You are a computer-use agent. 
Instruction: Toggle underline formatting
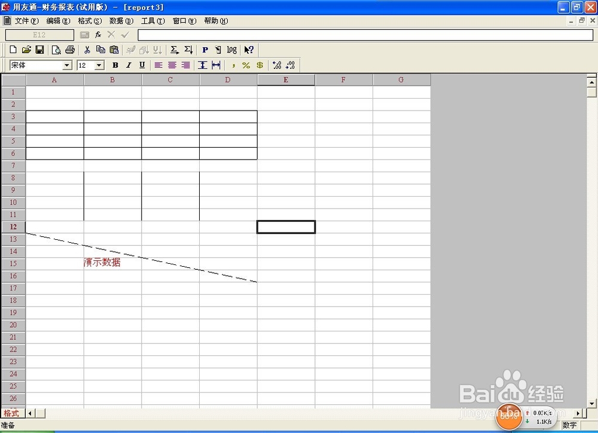point(141,65)
